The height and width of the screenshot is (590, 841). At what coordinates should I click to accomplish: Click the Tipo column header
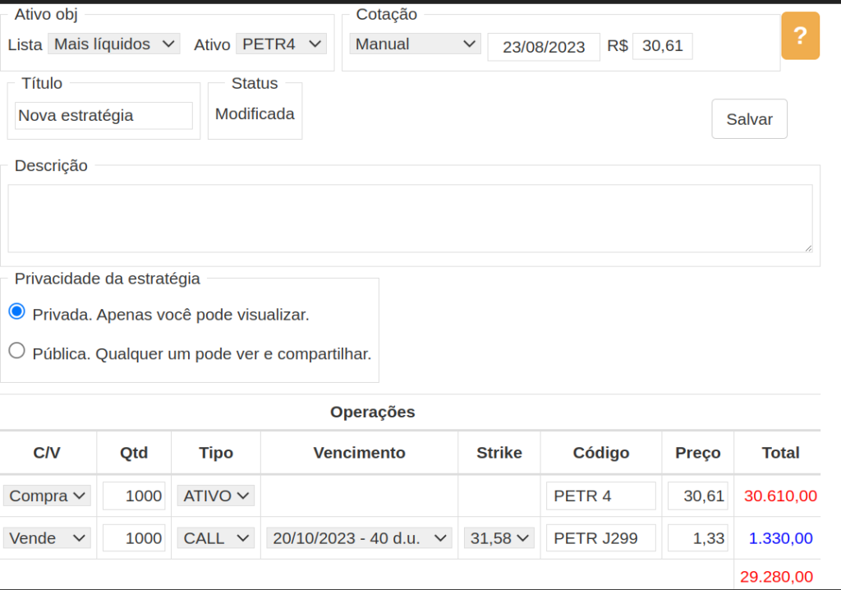coord(216,453)
